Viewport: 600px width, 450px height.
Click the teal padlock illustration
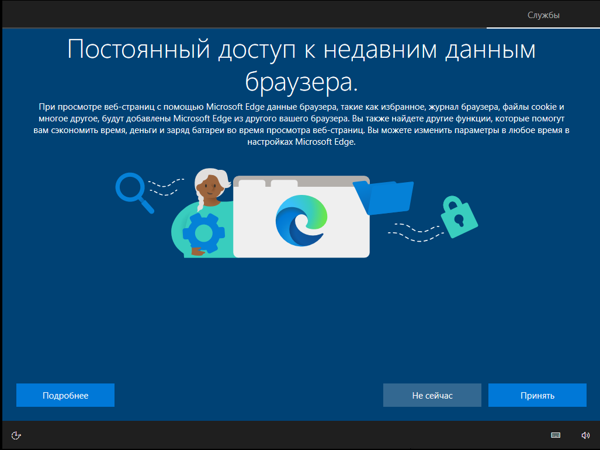[459, 217]
